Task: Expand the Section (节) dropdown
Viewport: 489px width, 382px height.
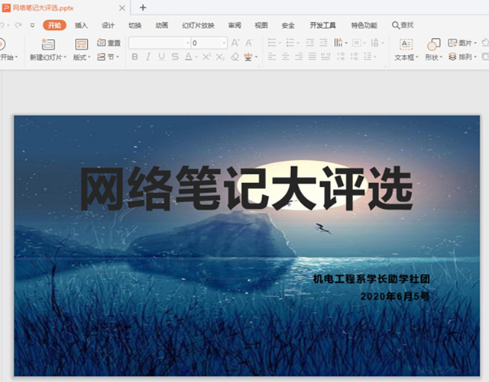Action: point(109,57)
